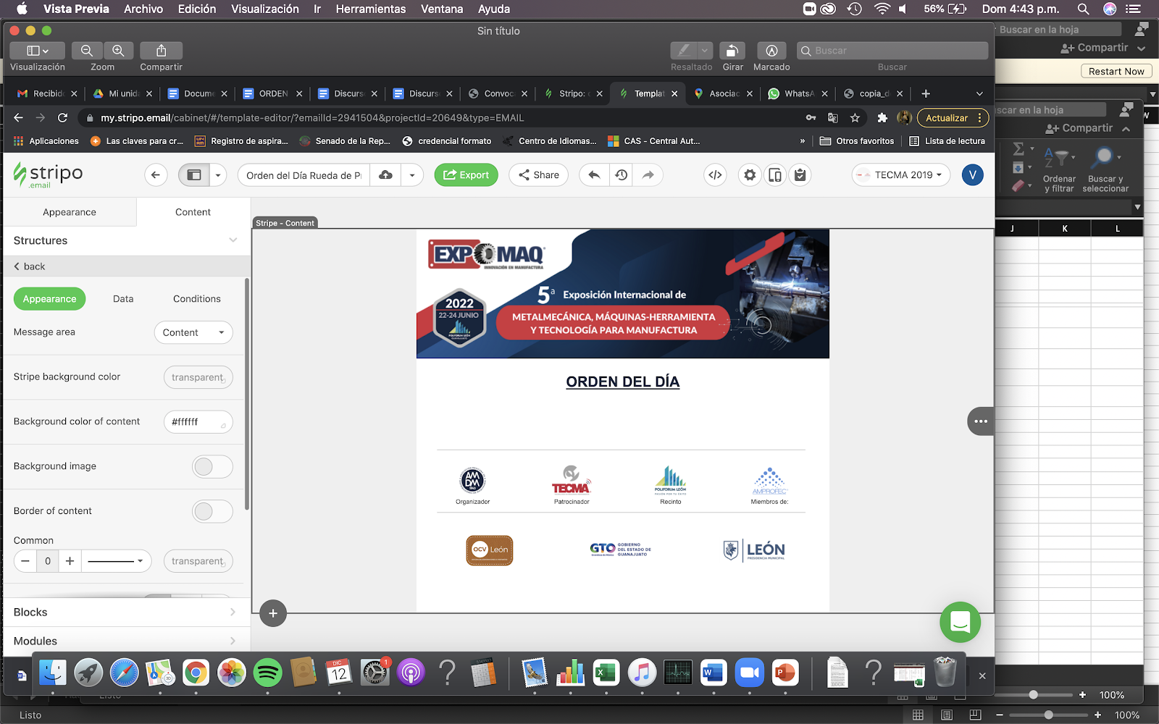The height and width of the screenshot is (724, 1159).
Task: Enable the Background image toggle
Action: 212,466
